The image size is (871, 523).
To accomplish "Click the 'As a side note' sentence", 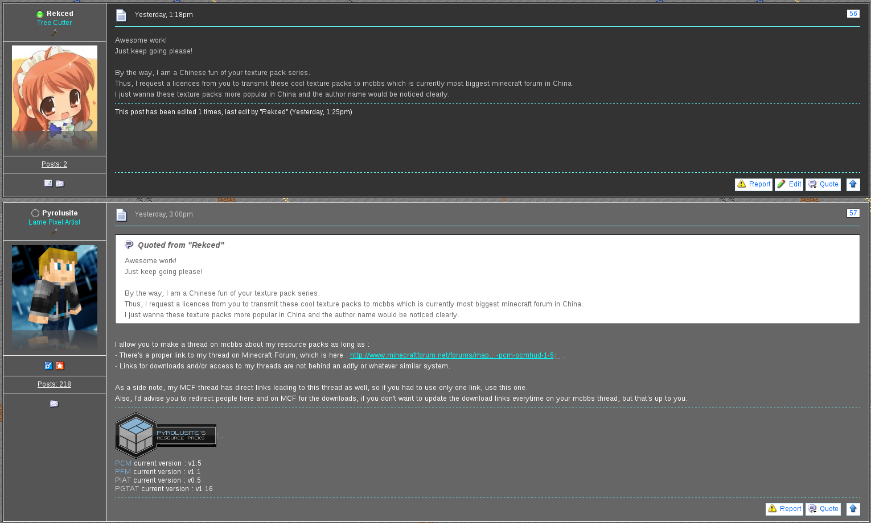I will pos(321,388).
